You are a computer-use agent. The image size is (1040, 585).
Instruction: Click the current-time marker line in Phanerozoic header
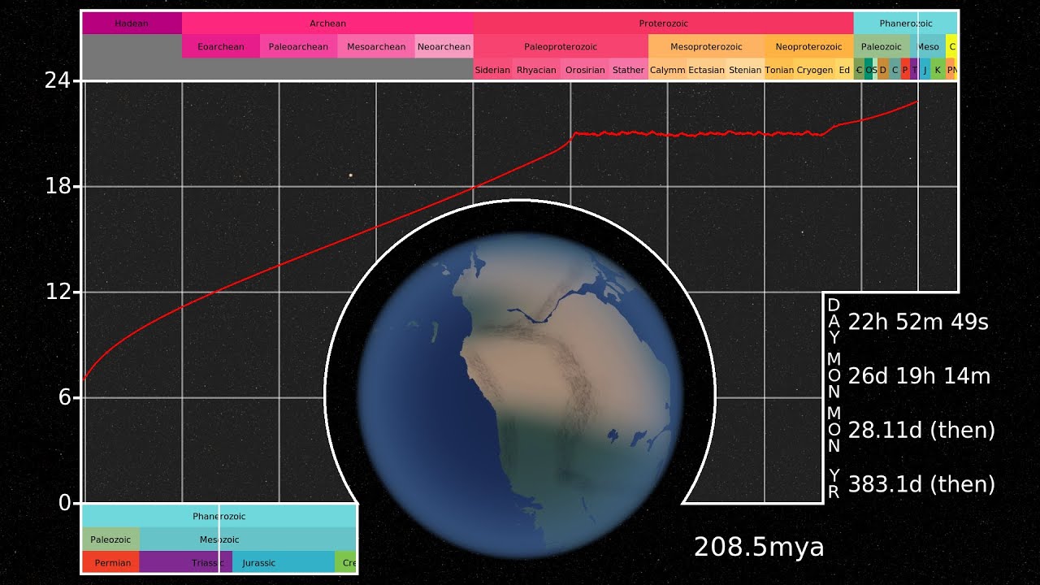918,24
